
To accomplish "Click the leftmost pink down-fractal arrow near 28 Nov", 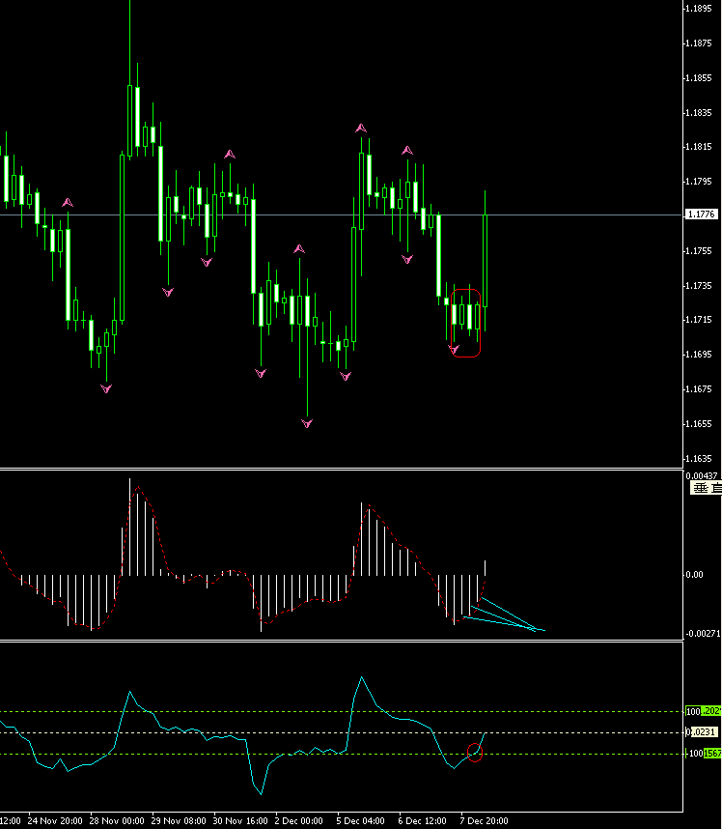I will point(106,388).
